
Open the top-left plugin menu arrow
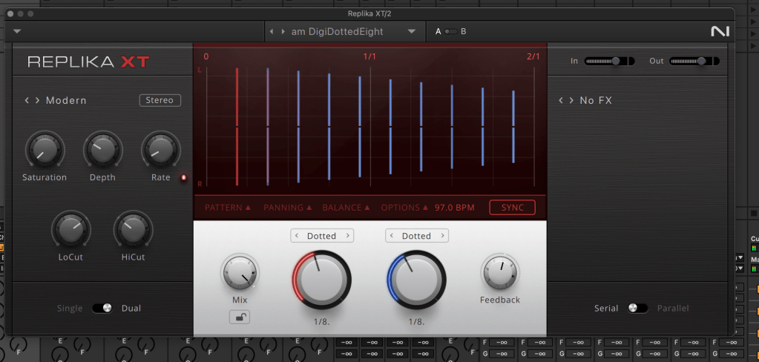[18, 31]
